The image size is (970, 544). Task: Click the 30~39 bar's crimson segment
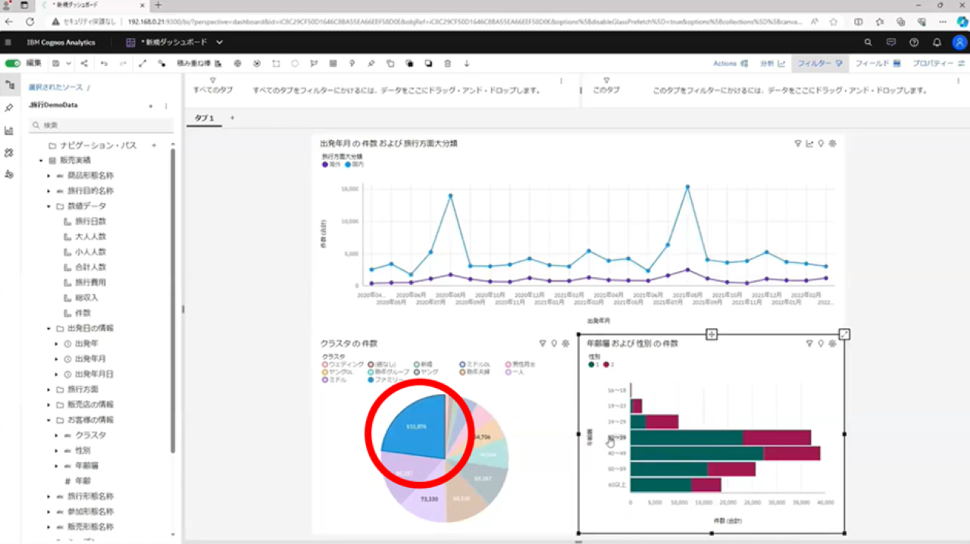coord(777,437)
